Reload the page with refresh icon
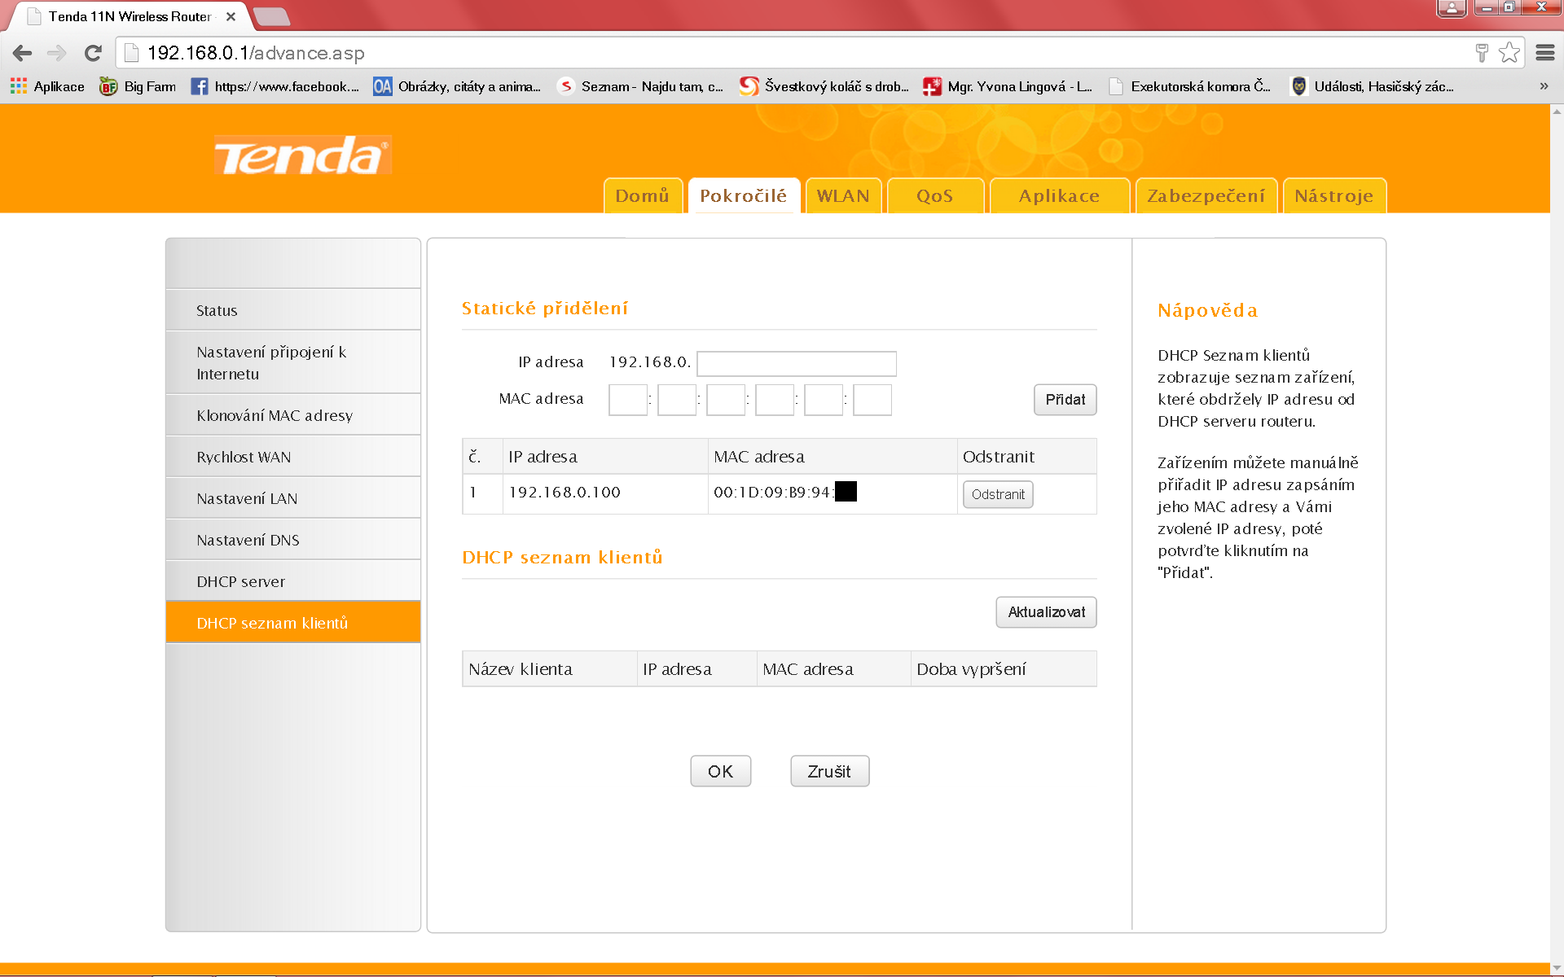Viewport: 1564px width, 977px height. click(93, 54)
